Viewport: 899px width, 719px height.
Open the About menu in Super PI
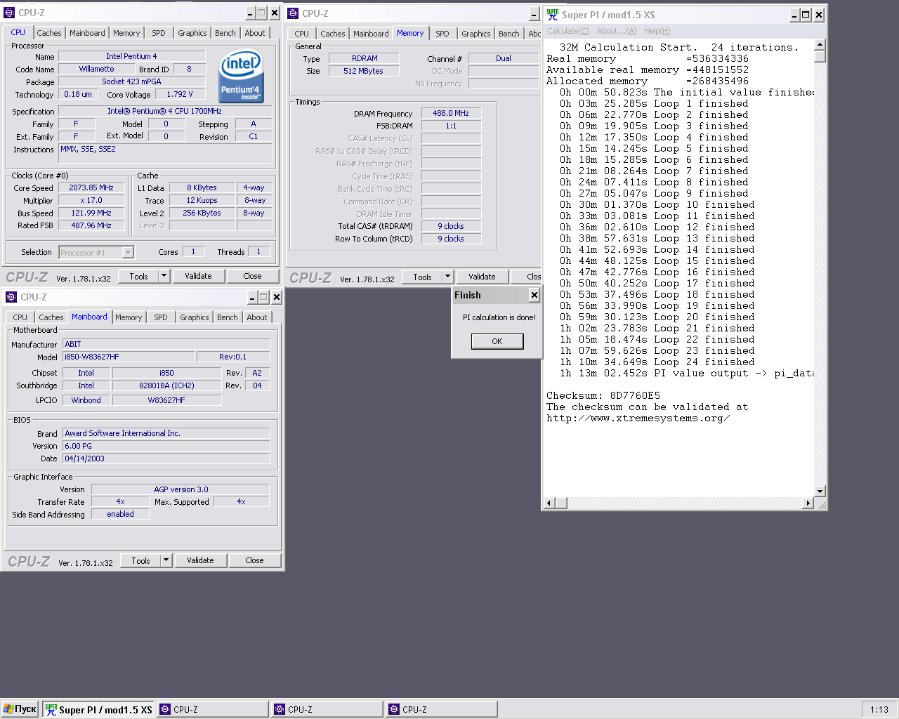click(x=617, y=31)
